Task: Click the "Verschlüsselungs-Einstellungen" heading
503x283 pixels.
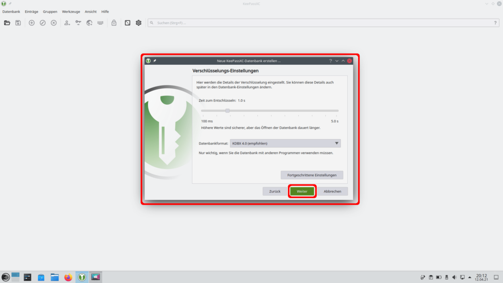Action: (x=225, y=71)
